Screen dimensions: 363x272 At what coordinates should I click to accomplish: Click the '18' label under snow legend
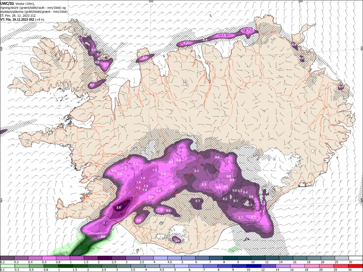pos(309,262)
